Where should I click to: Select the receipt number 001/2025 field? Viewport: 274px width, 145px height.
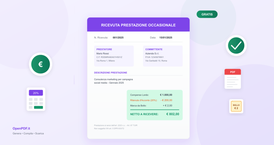tap(118, 38)
